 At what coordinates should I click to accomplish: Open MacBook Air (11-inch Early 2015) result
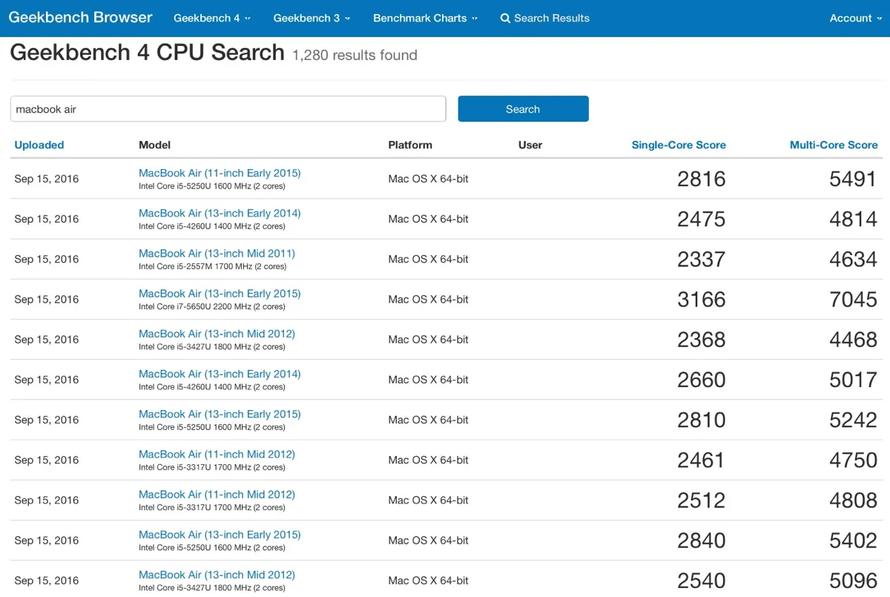[x=220, y=173]
